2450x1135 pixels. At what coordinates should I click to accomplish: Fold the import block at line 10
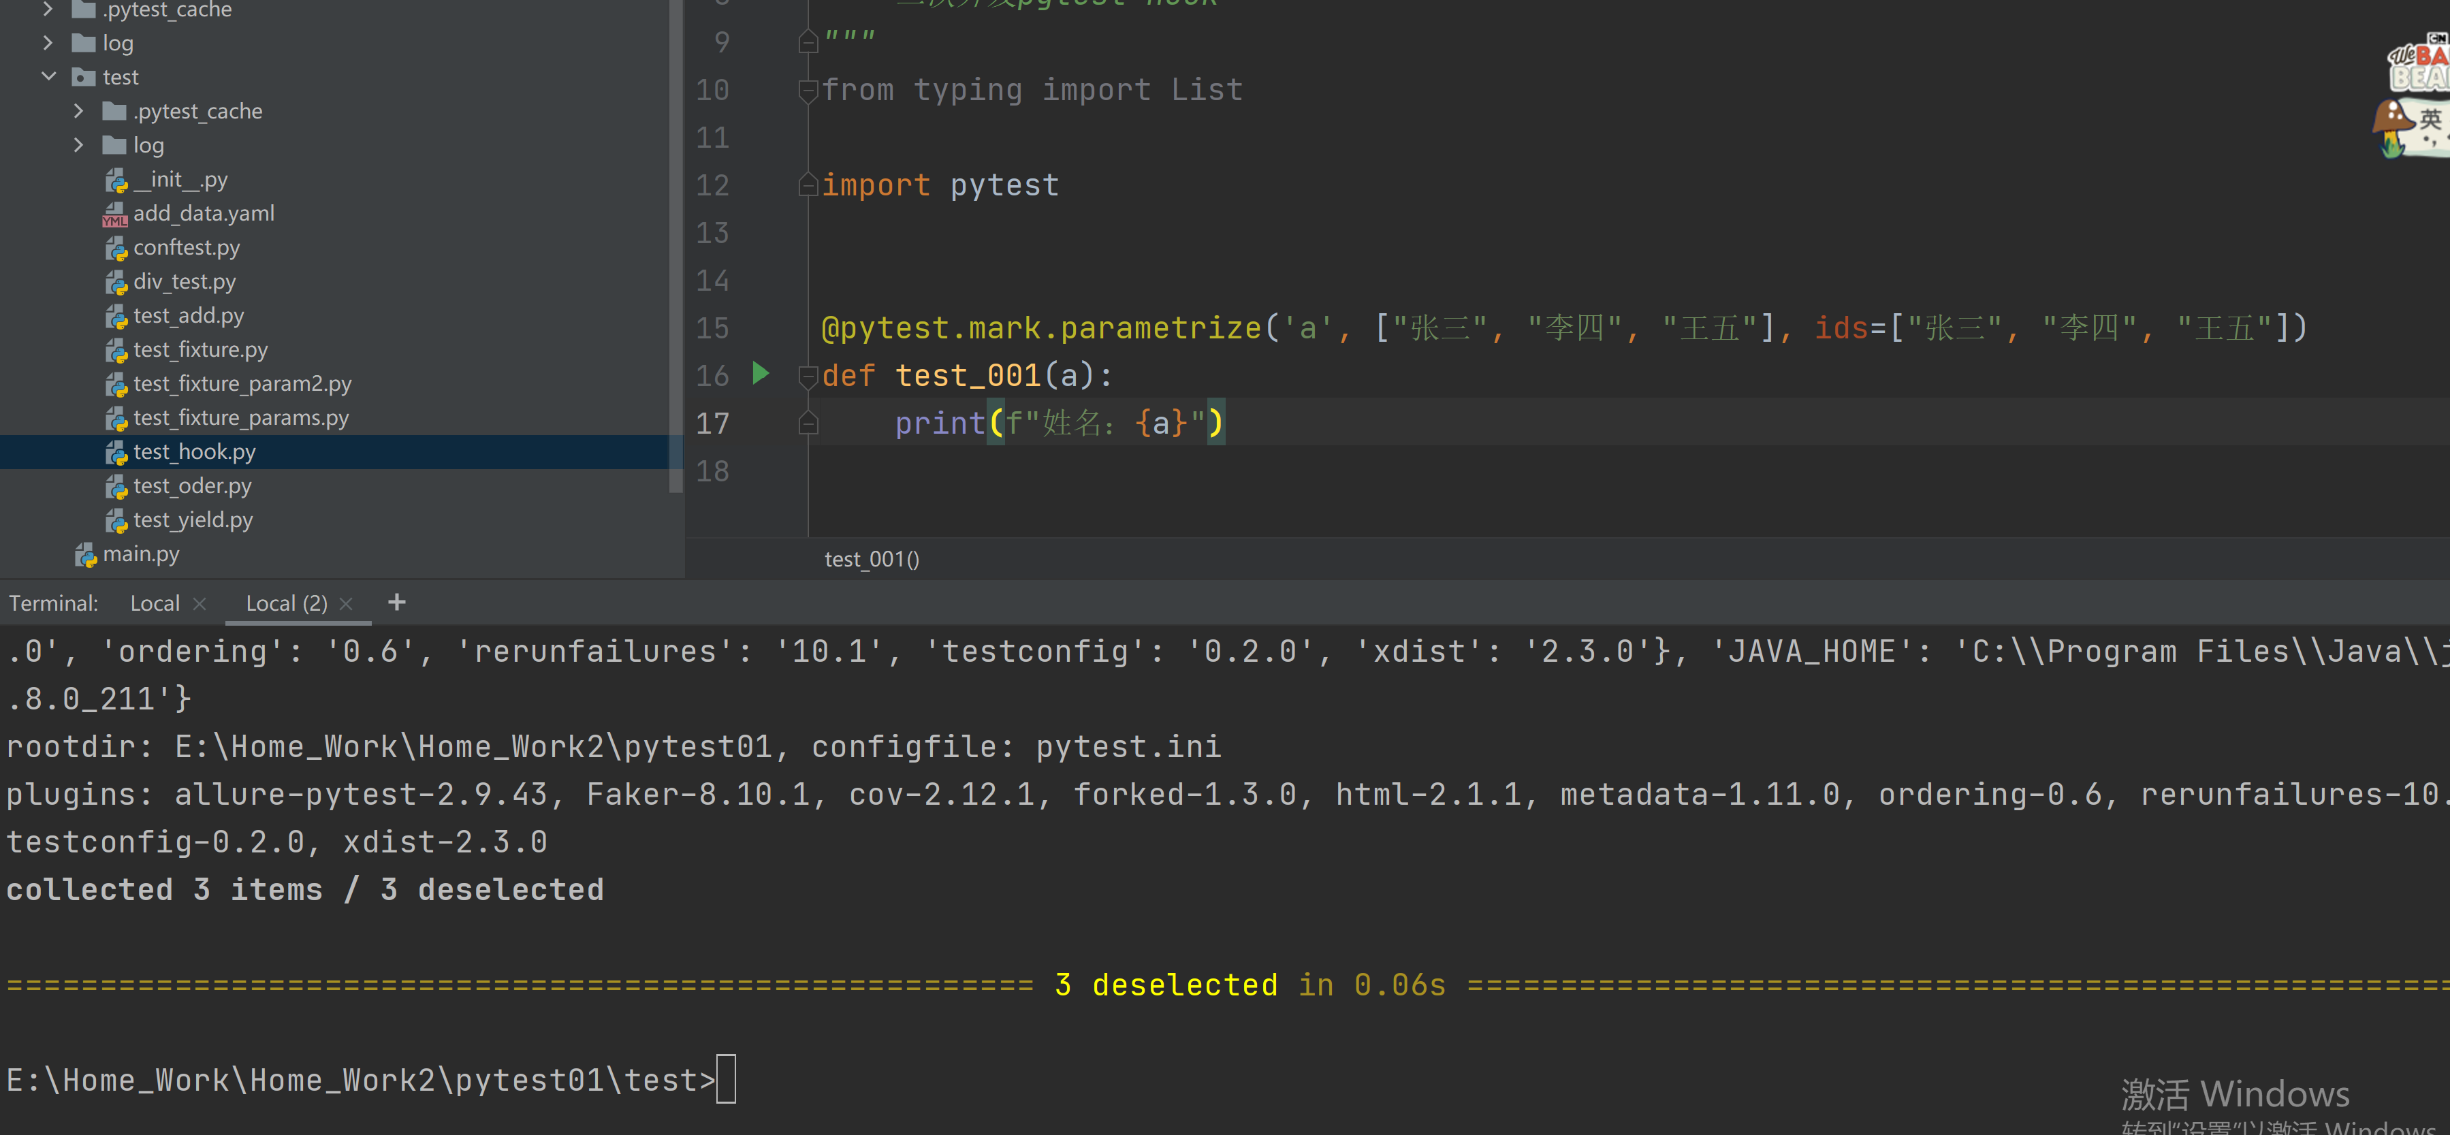coord(808,91)
